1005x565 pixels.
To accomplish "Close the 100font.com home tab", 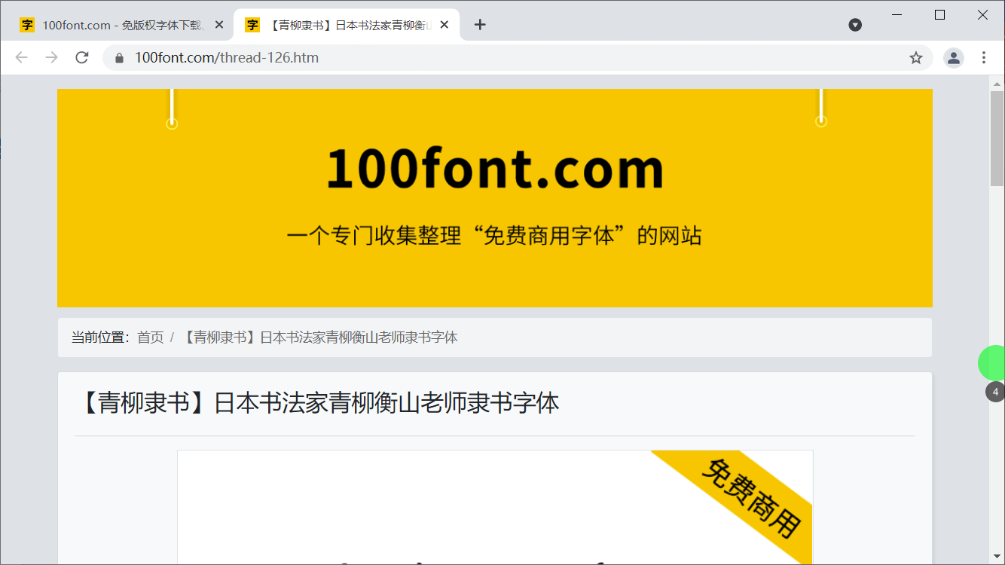I will [219, 25].
